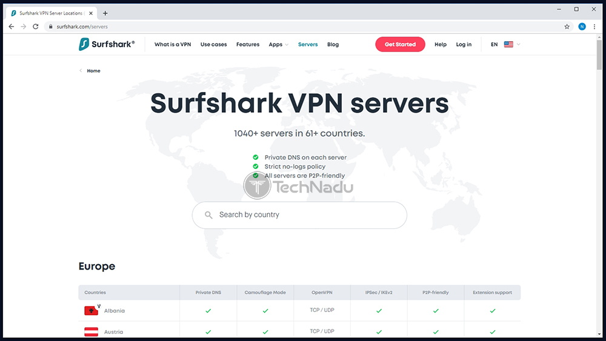
Task: Click the scrollbar down arrow
Action: click(599, 334)
